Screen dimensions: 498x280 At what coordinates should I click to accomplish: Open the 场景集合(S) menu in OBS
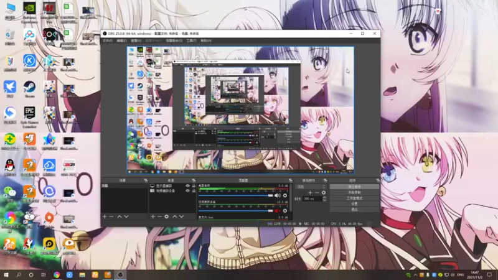(x=174, y=40)
